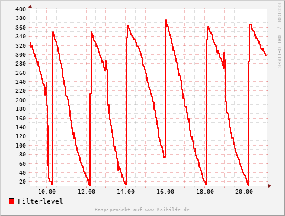Click the 100 y-axis value label
Image resolution: width=285 pixels, height=216 pixels.
(x=21, y=145)
